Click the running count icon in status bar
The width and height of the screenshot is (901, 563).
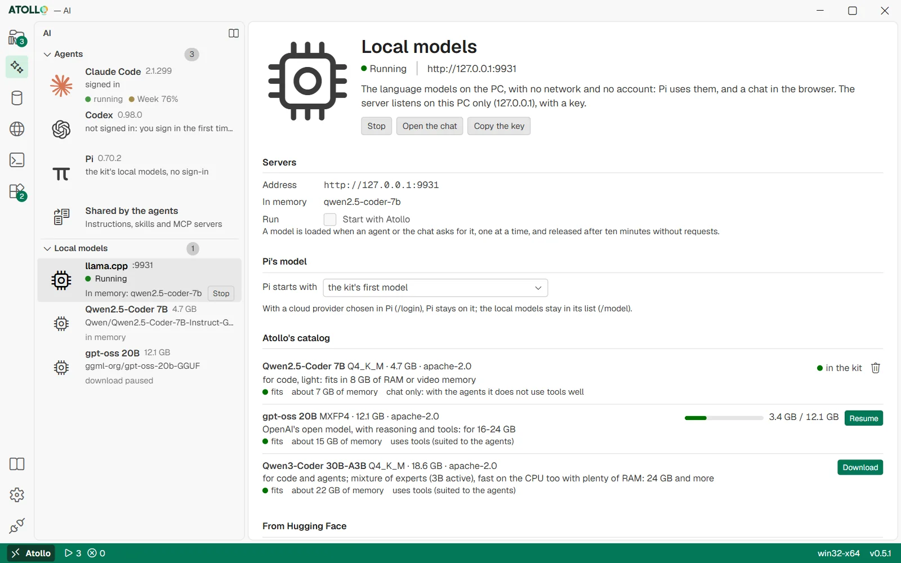(x=69, y=553)
